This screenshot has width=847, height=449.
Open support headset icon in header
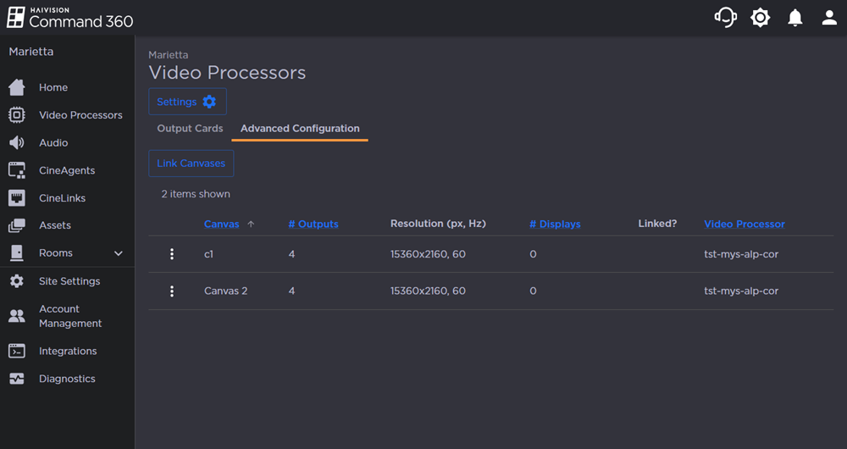tap(726, 17)
